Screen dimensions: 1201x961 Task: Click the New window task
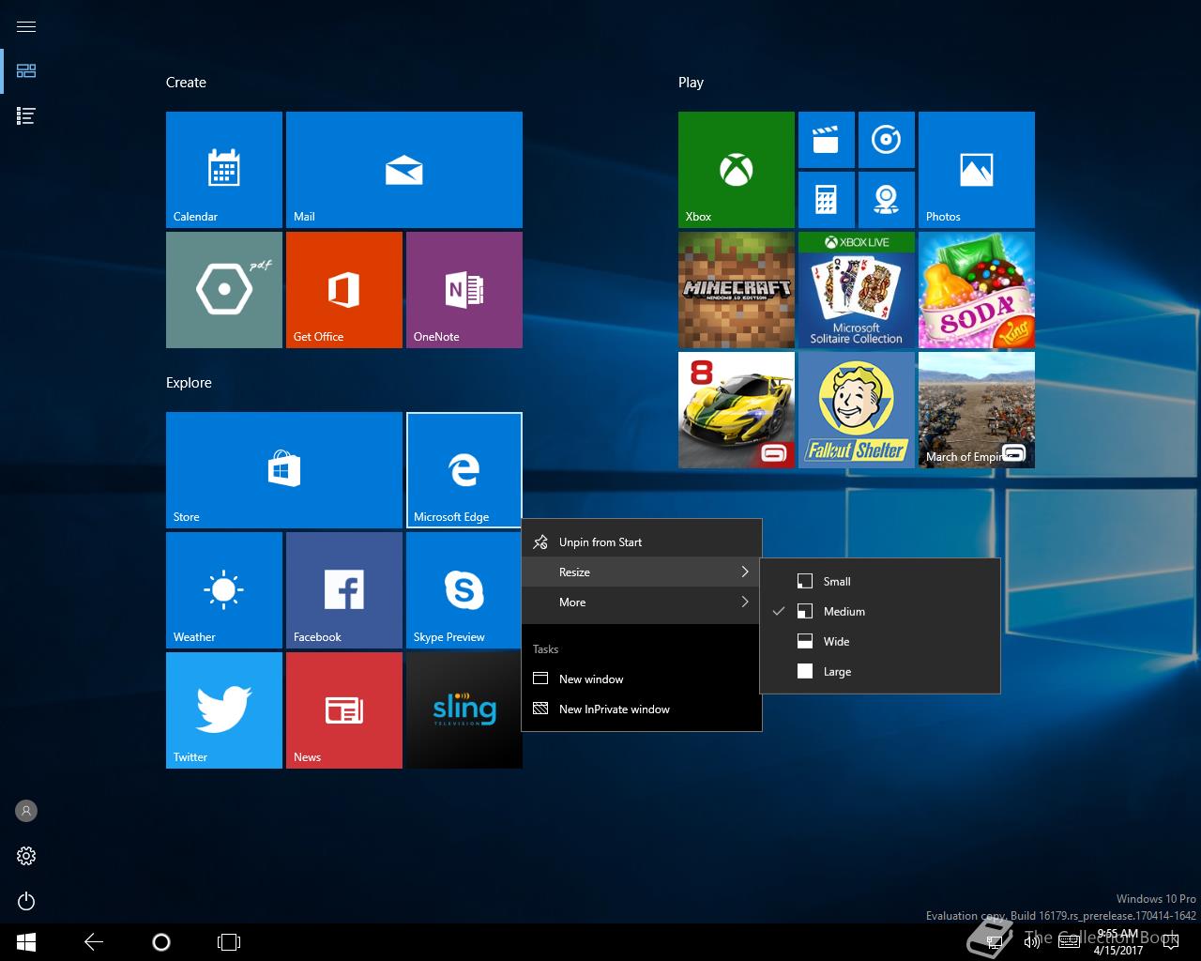pyautogui.click(x=591, y=679)
